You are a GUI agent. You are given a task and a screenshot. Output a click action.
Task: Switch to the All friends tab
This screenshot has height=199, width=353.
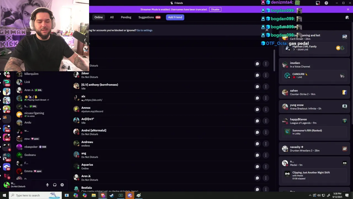(x=112, y=17)
